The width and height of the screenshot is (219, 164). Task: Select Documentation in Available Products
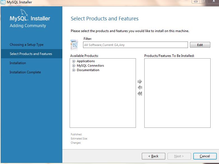click(88, 70)
